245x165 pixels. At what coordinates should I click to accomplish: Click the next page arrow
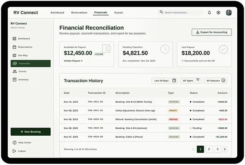click(x=225, y=149)
